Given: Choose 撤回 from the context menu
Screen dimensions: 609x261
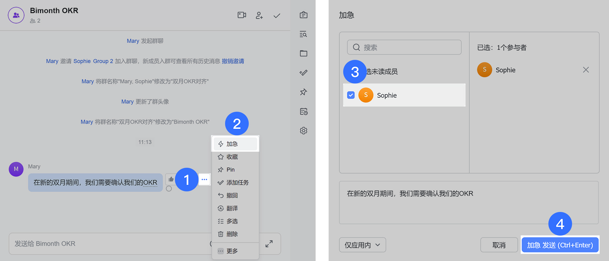Looking at the screenshot, I should tap(236, 195).
